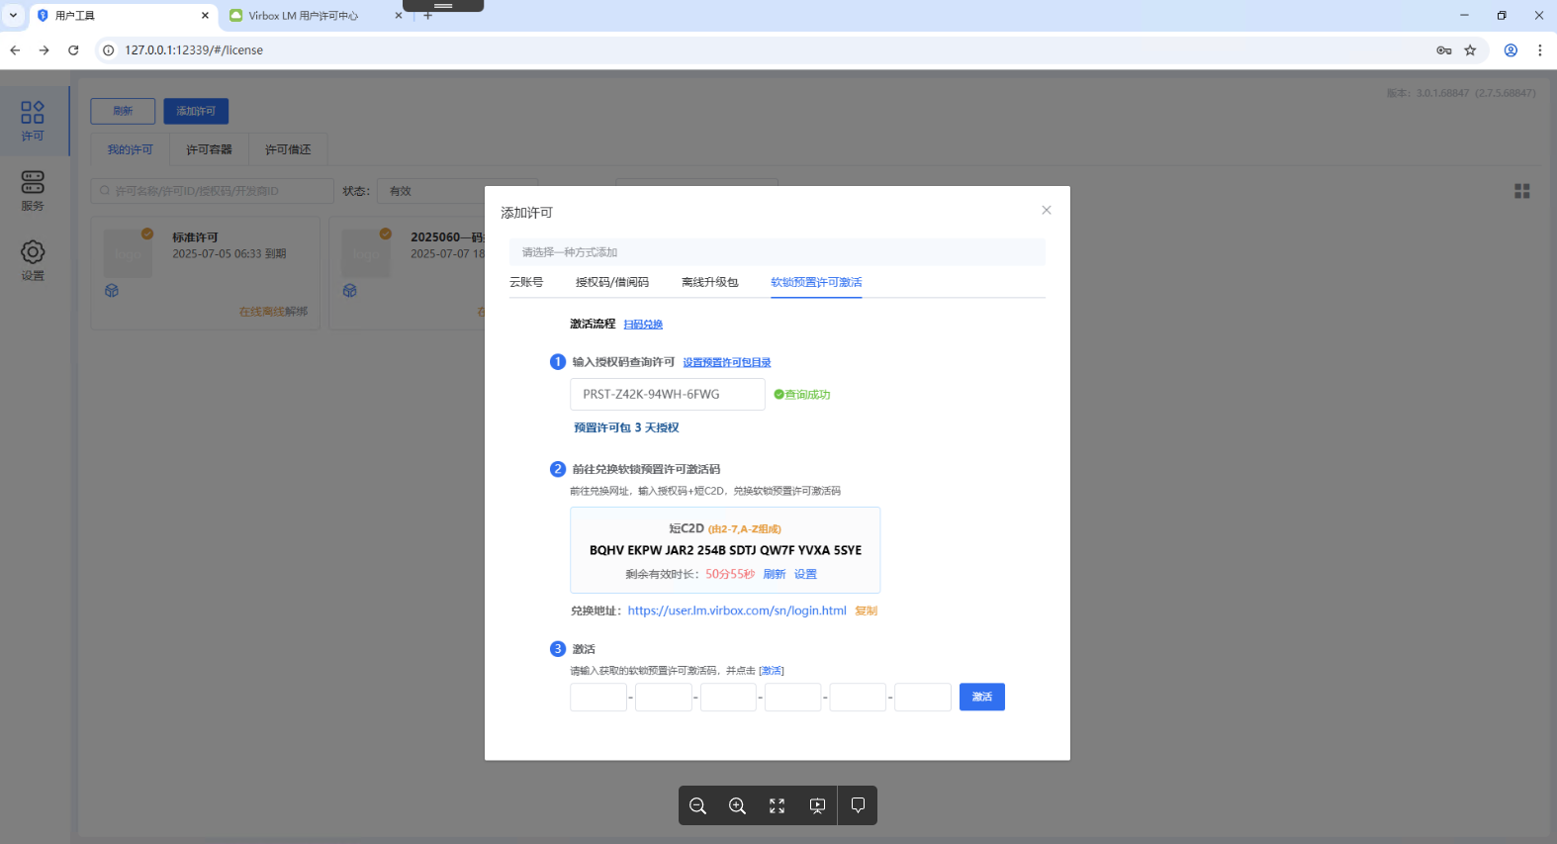Click the 刷新 button above the license tabs
This screenshot has height=844, width=1557.
[x=123, y=111]
